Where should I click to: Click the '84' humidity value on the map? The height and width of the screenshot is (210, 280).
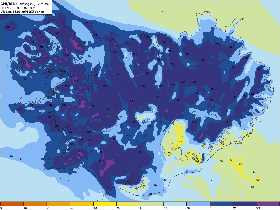187,172
